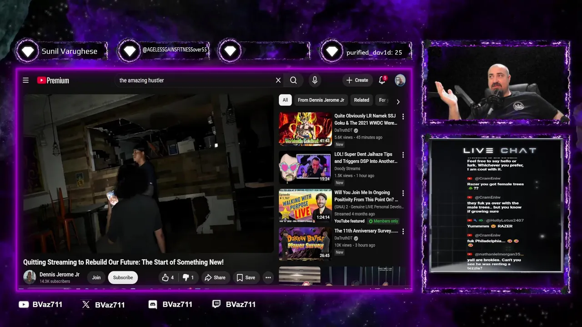This screenshot has height=327, width=582.
Task: Open the notifications bell
Action: point(382,80)
